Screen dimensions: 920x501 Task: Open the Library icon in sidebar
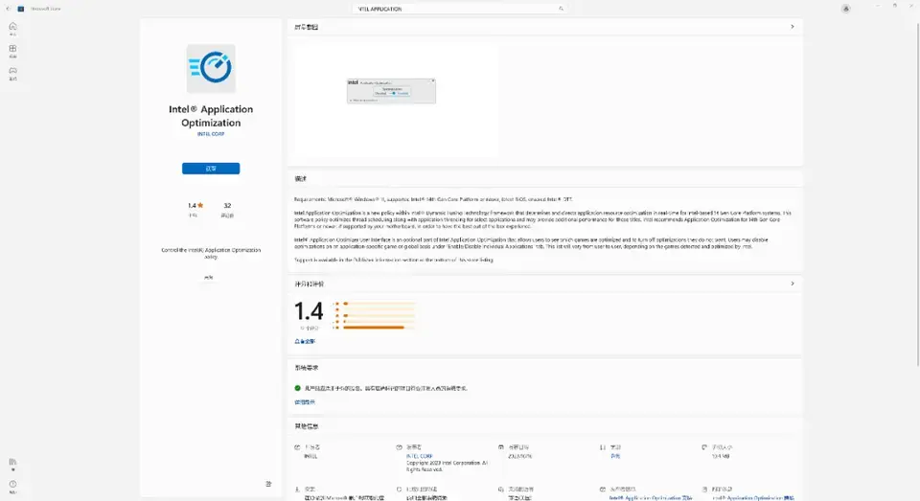click(12, 464)
